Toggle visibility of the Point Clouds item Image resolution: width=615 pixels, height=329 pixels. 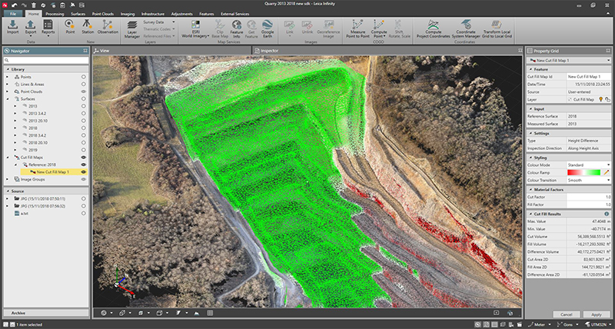point(83,91)
